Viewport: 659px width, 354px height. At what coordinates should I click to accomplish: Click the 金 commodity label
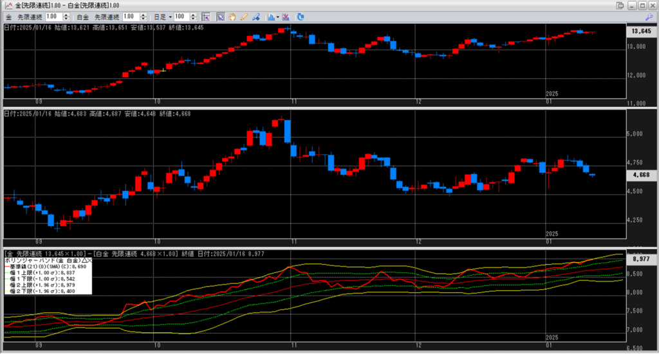[x=9, y=16]
